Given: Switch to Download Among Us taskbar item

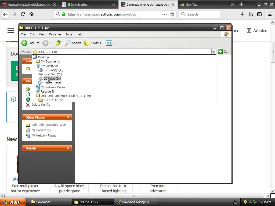Looking at the screenshot, I should (136, 202).
